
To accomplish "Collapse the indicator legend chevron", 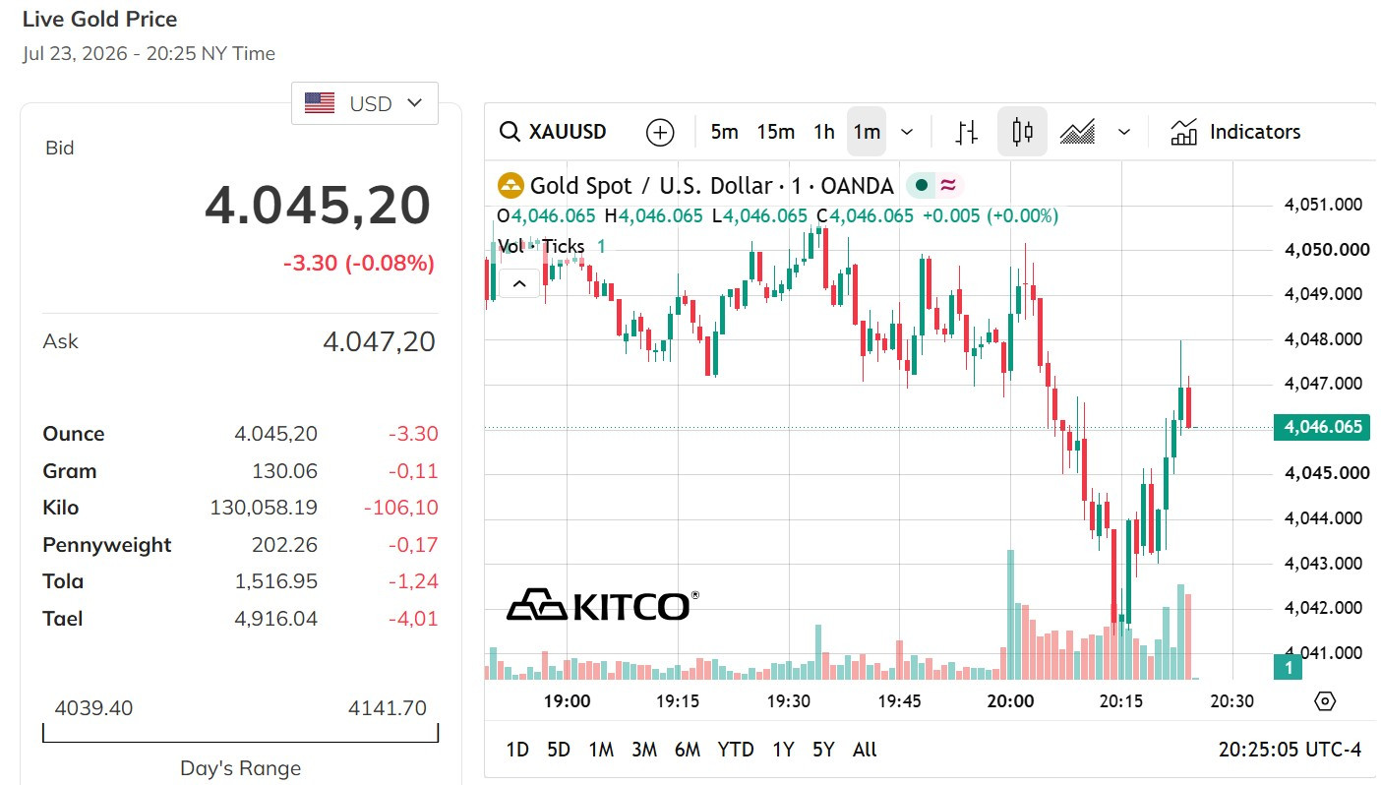I will (x=519, y=284).
